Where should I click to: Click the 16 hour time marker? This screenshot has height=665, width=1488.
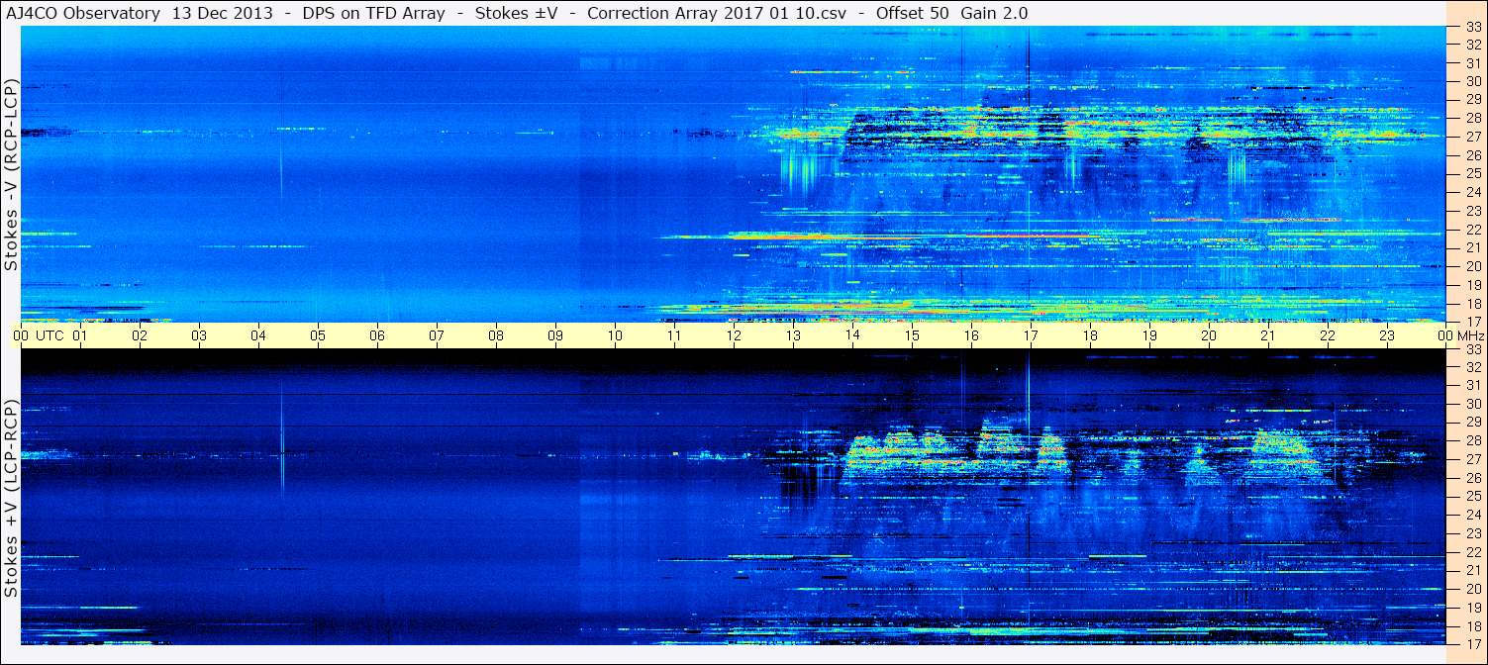pyautogui.click(x=971, y=335)
